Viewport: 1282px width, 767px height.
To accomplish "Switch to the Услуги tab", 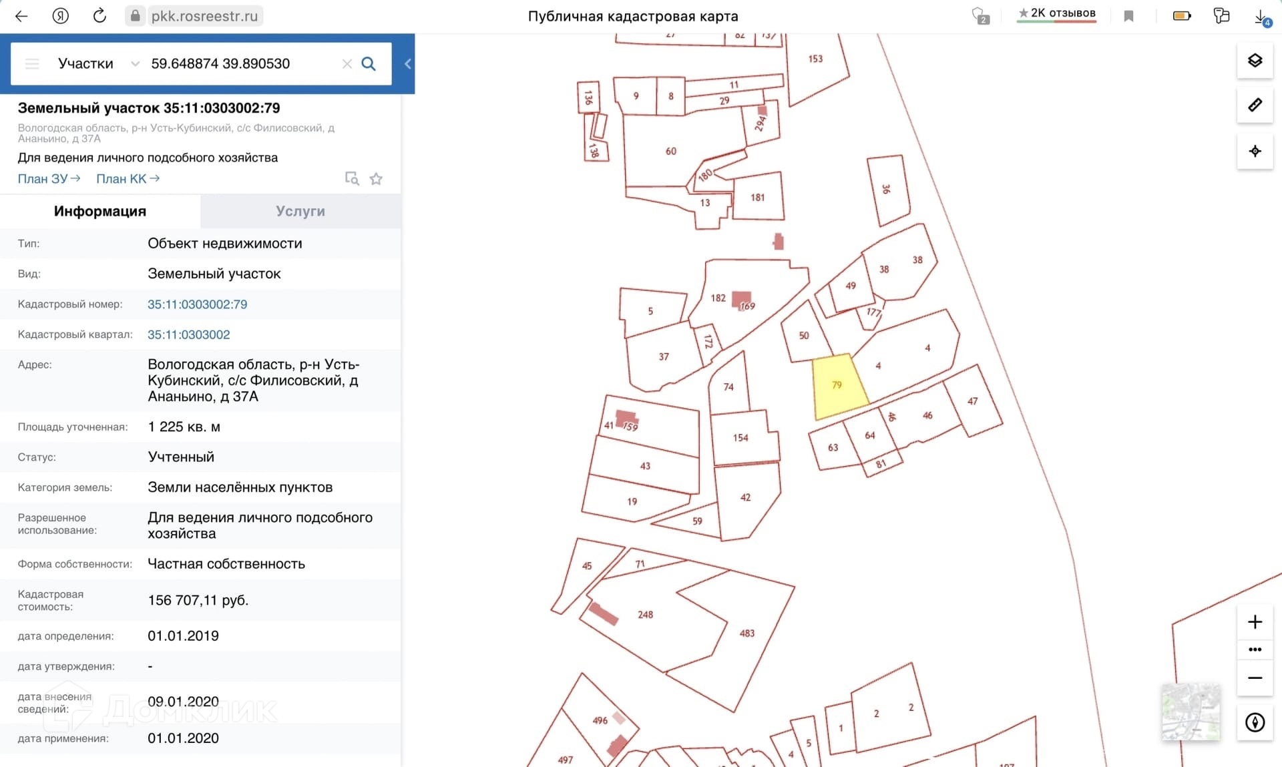I will [x=300, y=212].
